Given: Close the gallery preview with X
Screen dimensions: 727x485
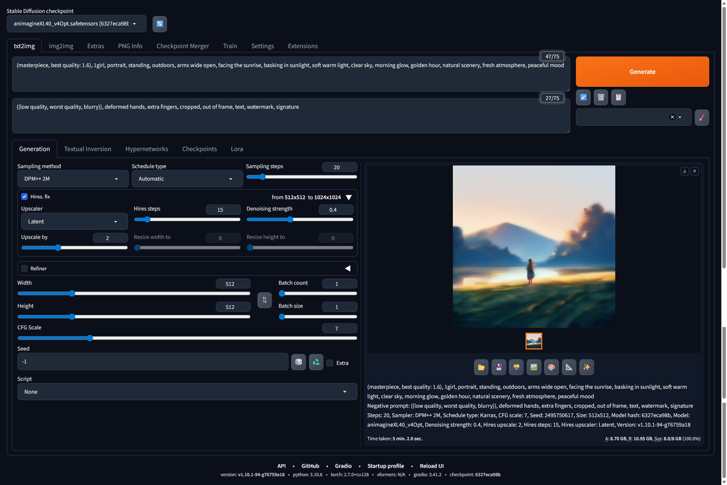Looking at the screenshot, I should pyautogui.click(x=695, y=171).
